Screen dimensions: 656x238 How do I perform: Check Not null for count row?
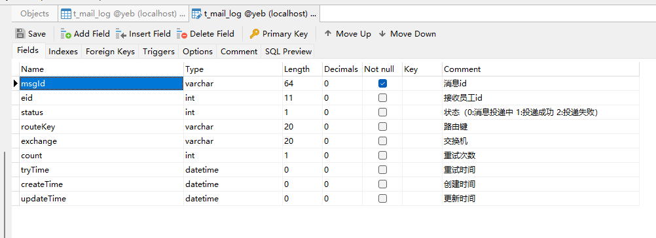(x=382, y=156)
